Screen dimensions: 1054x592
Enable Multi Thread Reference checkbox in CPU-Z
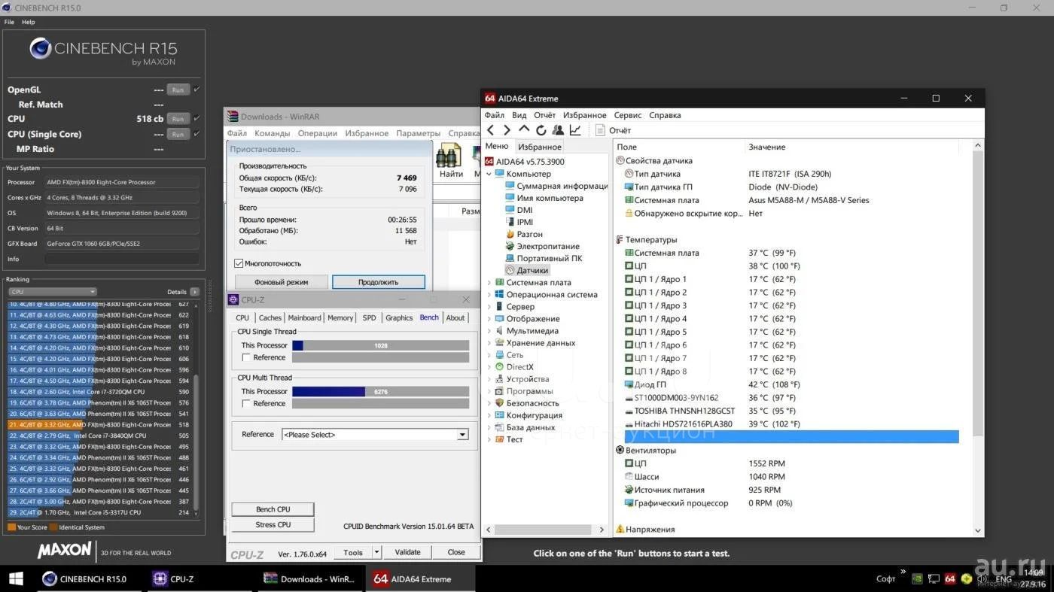click(246, 404)
